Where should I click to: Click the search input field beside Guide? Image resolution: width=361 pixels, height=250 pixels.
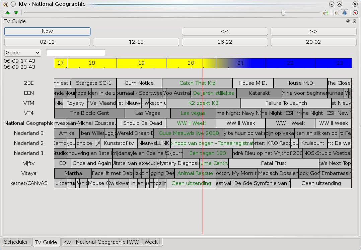coord(76,53)
